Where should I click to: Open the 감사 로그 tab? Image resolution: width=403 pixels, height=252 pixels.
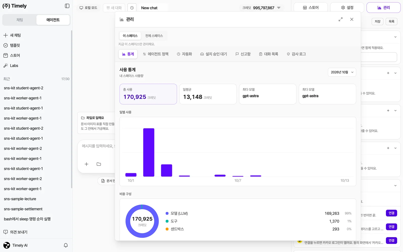click(x=296, y=54)
